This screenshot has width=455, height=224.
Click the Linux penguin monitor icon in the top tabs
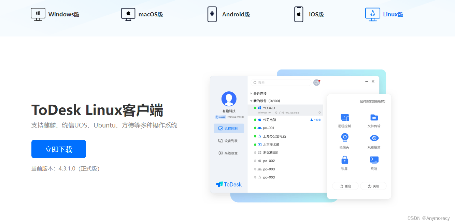click(373, 14)
